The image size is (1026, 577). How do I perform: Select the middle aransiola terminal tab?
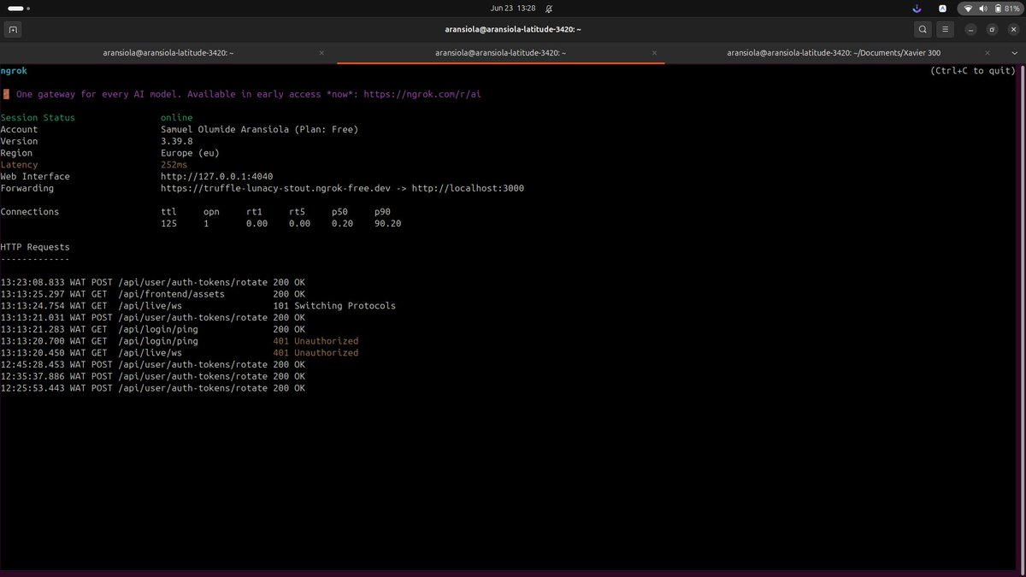[501, 52]
